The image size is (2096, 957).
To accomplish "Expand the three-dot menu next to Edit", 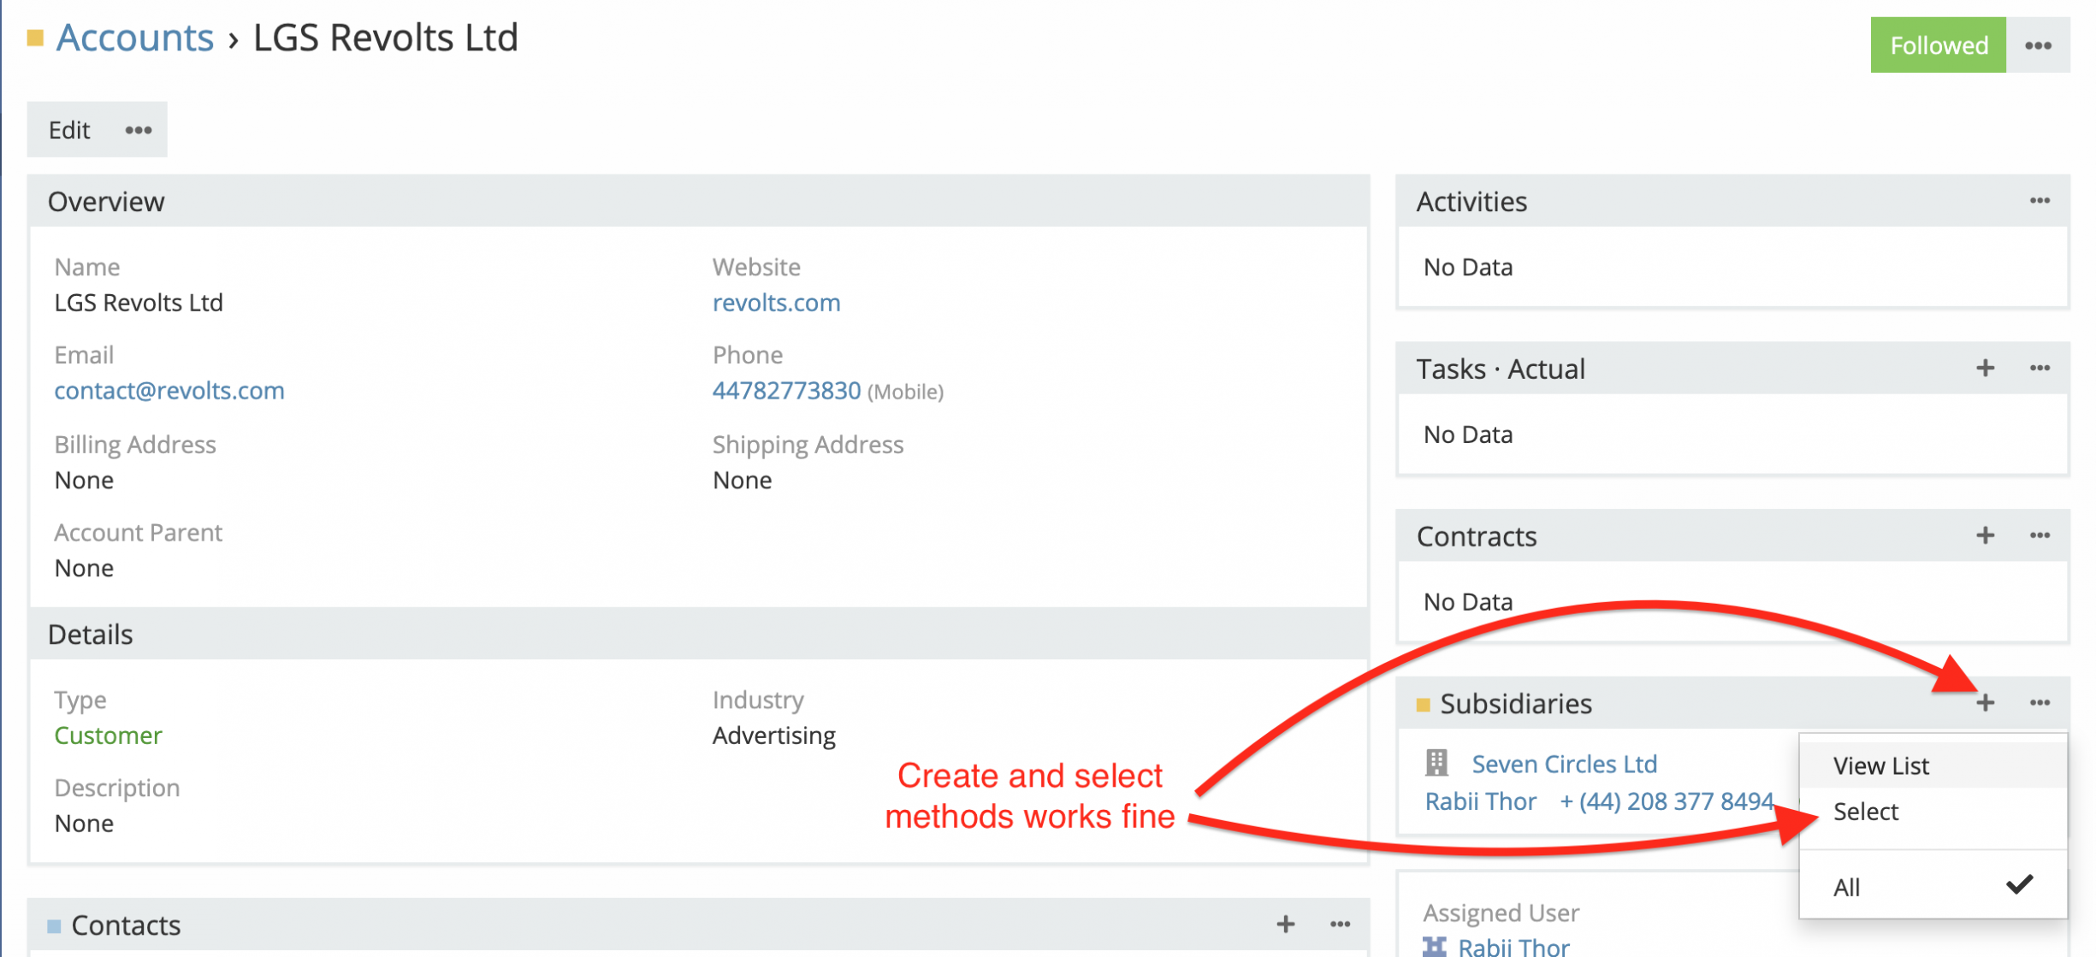I will (138, 130).
